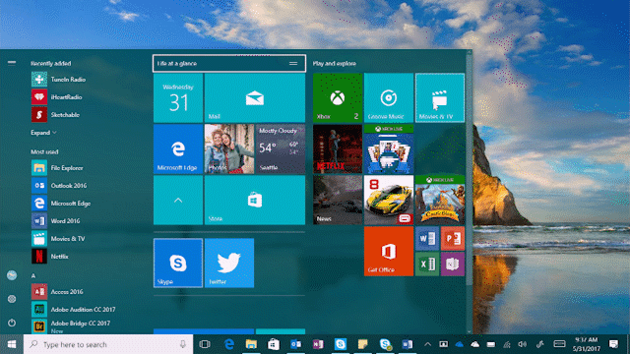Screen dimensions: 630x354
Task: Click the Type here to search box
Action: (x=108, y=344)
